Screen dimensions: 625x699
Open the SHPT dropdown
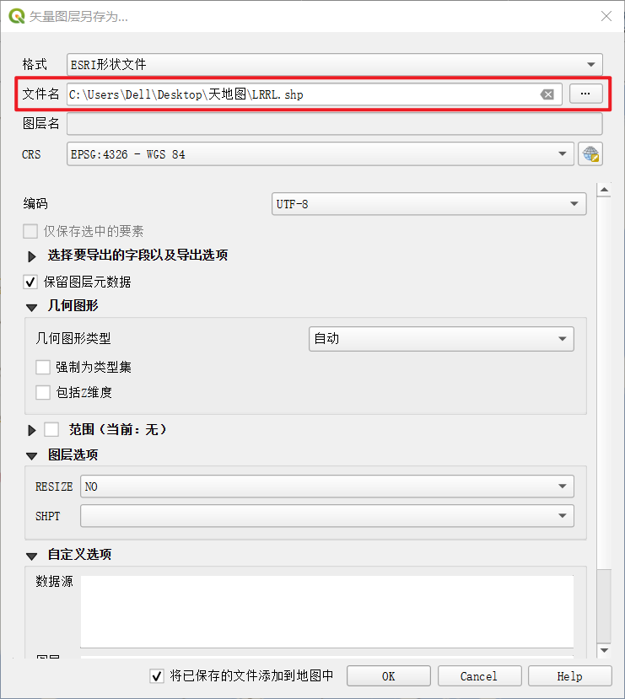tap(327, 516)
